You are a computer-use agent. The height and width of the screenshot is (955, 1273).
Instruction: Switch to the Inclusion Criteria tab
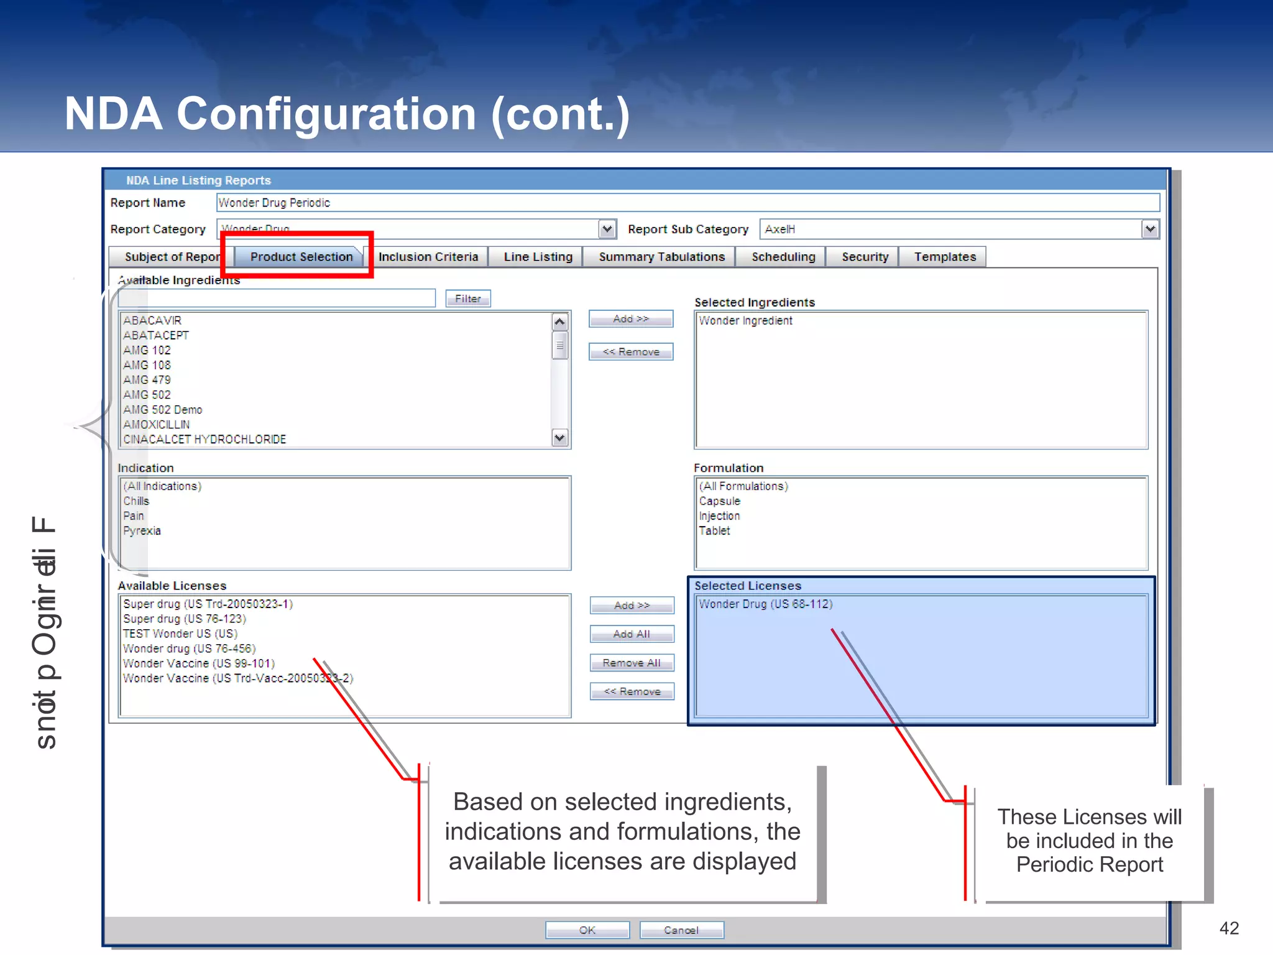point(428,257)
